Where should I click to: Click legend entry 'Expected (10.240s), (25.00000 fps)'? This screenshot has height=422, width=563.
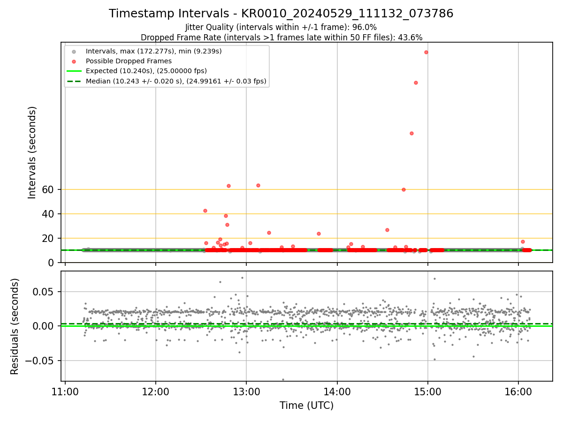pos(146,71)
